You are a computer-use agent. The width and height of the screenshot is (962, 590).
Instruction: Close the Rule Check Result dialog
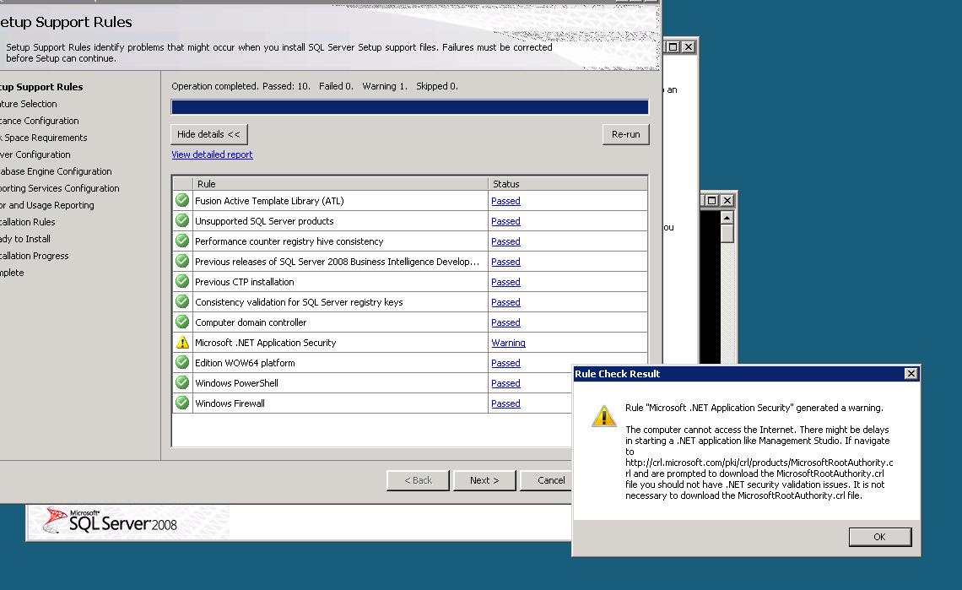point(911,374)
